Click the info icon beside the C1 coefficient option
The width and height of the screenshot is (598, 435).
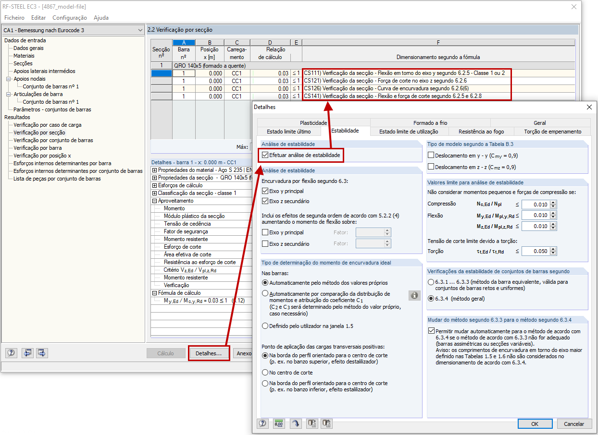[414, 295]
